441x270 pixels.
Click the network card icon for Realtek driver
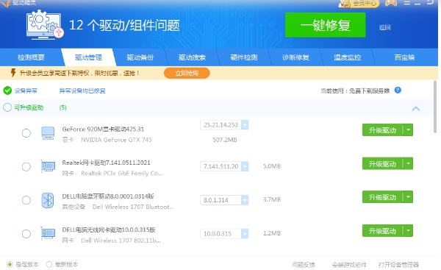pyautogui.click(x=48, y=166)
